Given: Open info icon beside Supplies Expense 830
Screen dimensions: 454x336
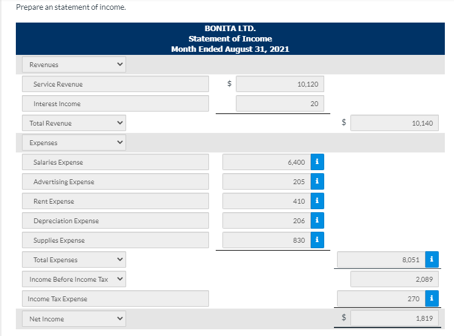Looking at the screenshot, I should tap(317, 240).
